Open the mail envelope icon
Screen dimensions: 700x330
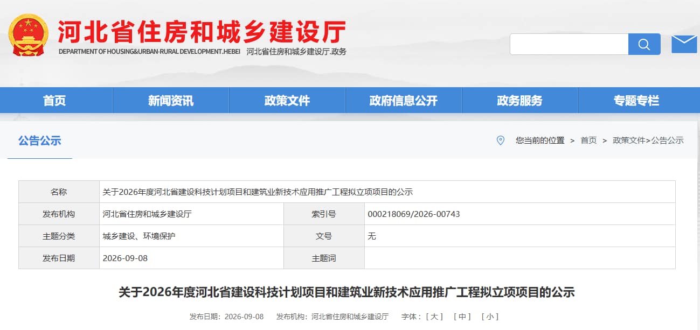684,44
